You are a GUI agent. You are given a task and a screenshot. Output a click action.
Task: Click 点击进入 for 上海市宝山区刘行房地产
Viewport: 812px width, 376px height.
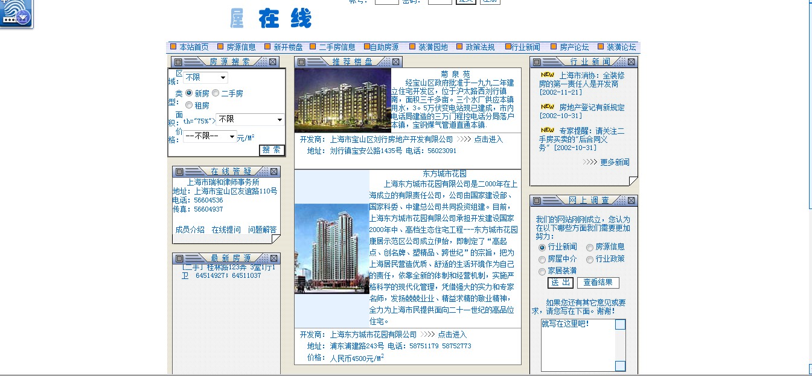488,139
